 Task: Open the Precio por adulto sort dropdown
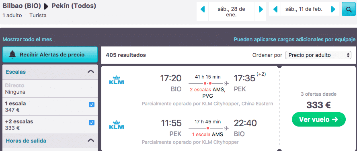tap(318, 55)
